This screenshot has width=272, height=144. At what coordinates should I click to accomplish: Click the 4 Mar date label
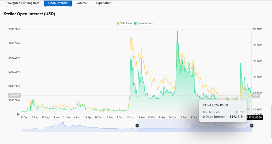77,118
